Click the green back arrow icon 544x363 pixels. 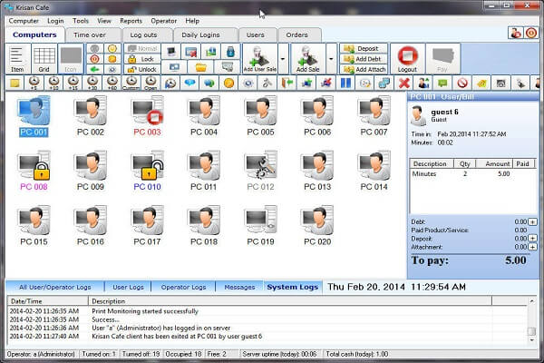[x=94, y=69]
